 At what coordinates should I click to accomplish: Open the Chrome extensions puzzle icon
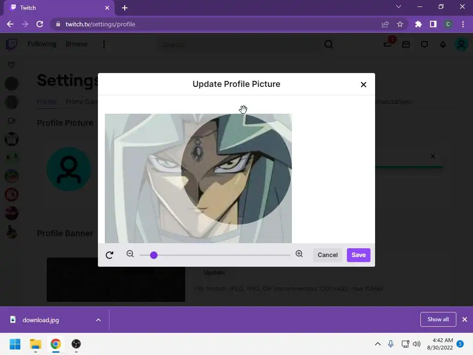pyautogui.click(x=418, y=24)
